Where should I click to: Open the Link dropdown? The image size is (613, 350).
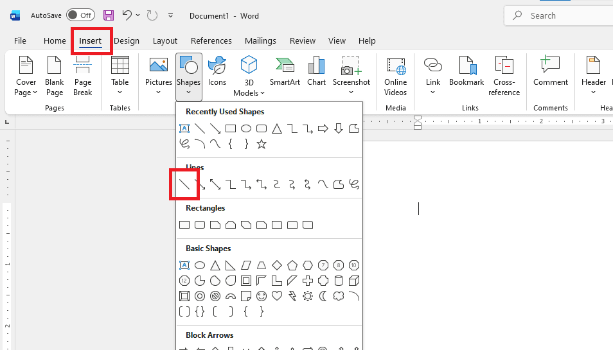pyautogui.click(x=433, y=76)
